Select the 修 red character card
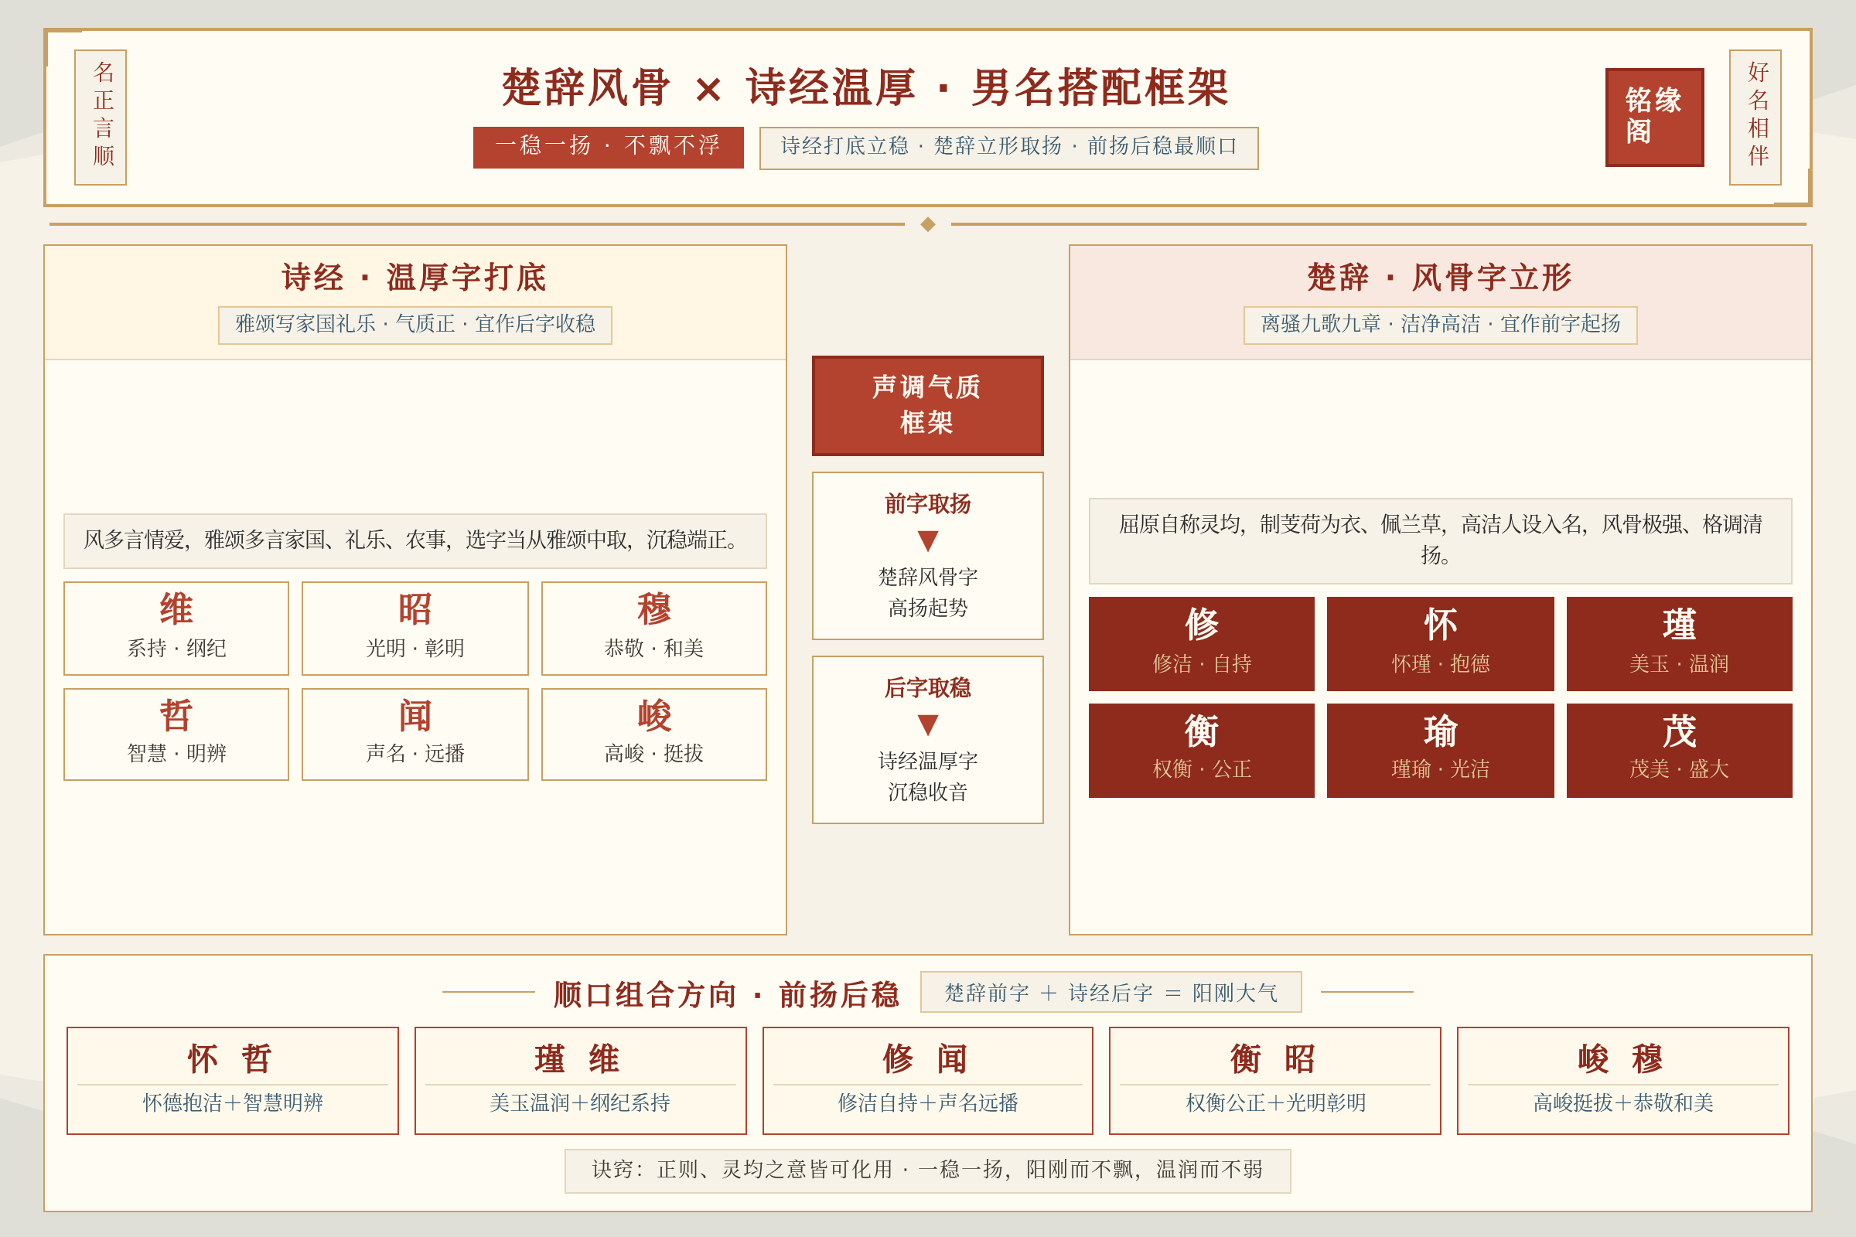 click(1201, 644)
